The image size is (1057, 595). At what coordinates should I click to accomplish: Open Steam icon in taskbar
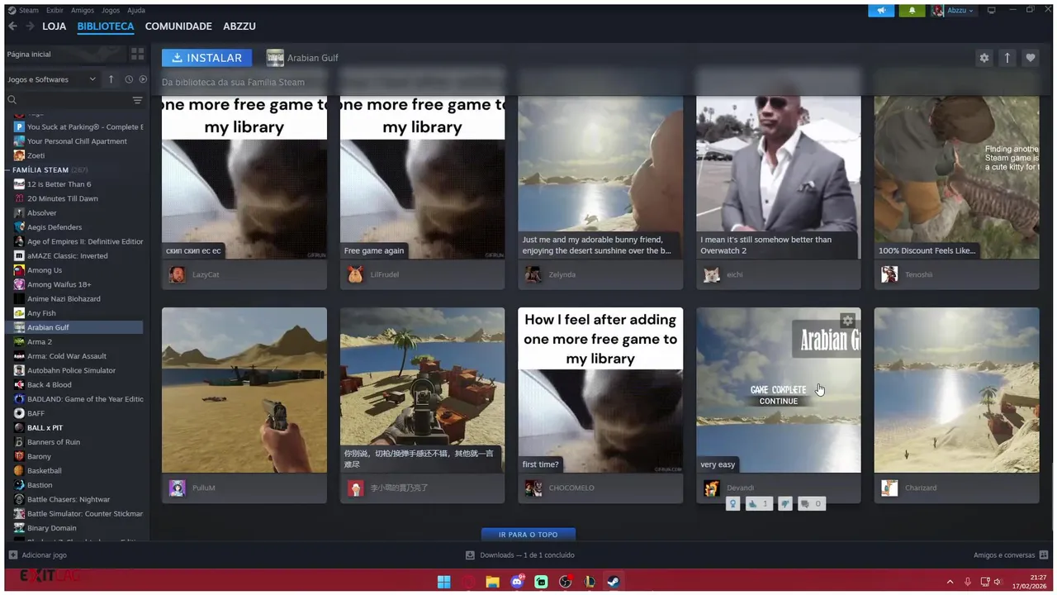click(614, 582)
